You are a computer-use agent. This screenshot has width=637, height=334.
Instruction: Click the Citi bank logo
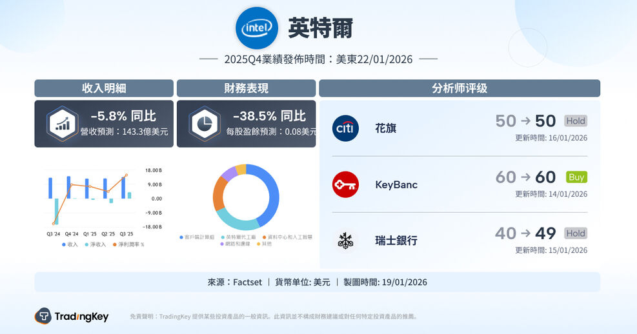[345, 128]
